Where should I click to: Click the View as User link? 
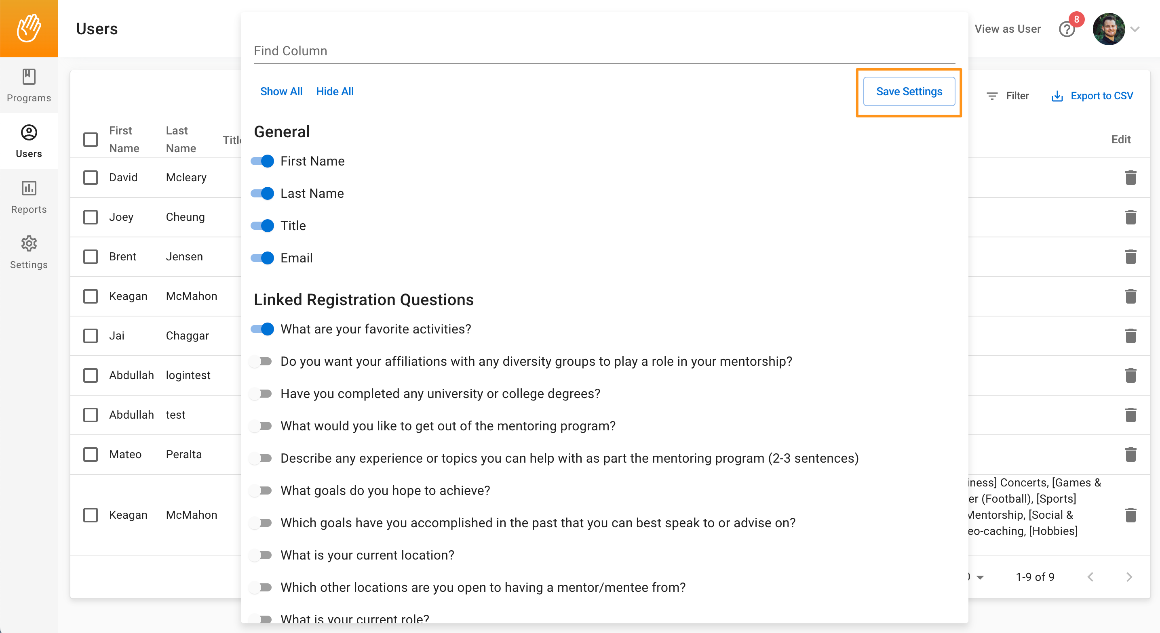point(1007,29)
